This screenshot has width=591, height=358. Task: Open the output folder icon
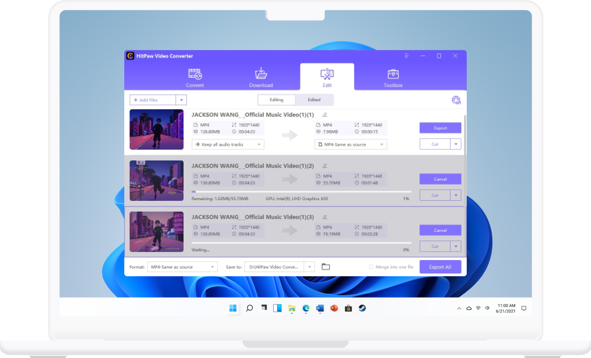click(326, 267)
